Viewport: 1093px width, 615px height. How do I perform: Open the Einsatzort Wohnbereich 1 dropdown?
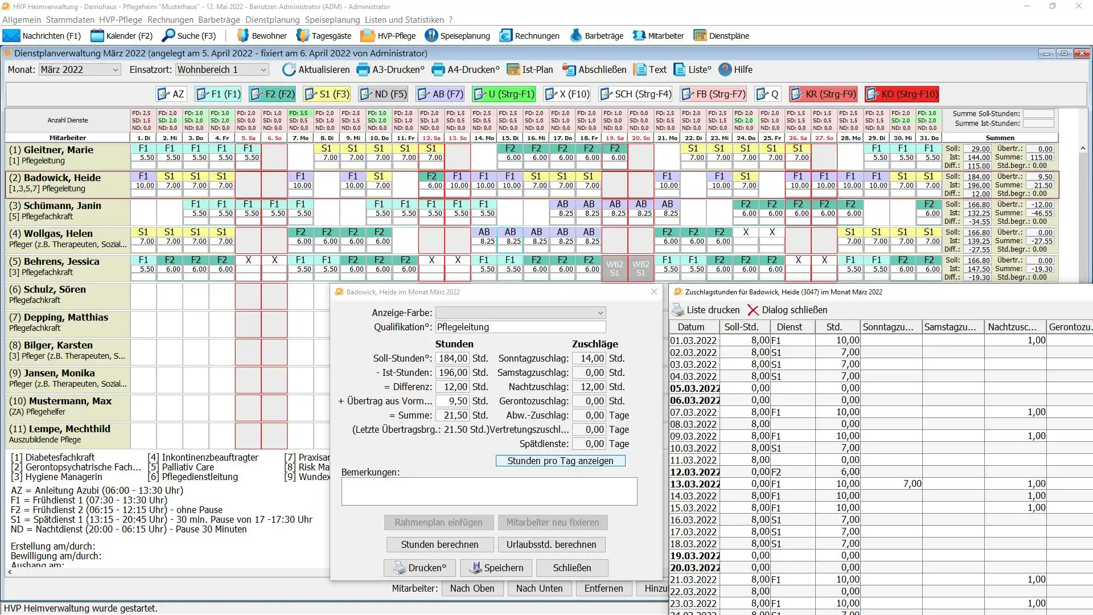pos(264,69)
